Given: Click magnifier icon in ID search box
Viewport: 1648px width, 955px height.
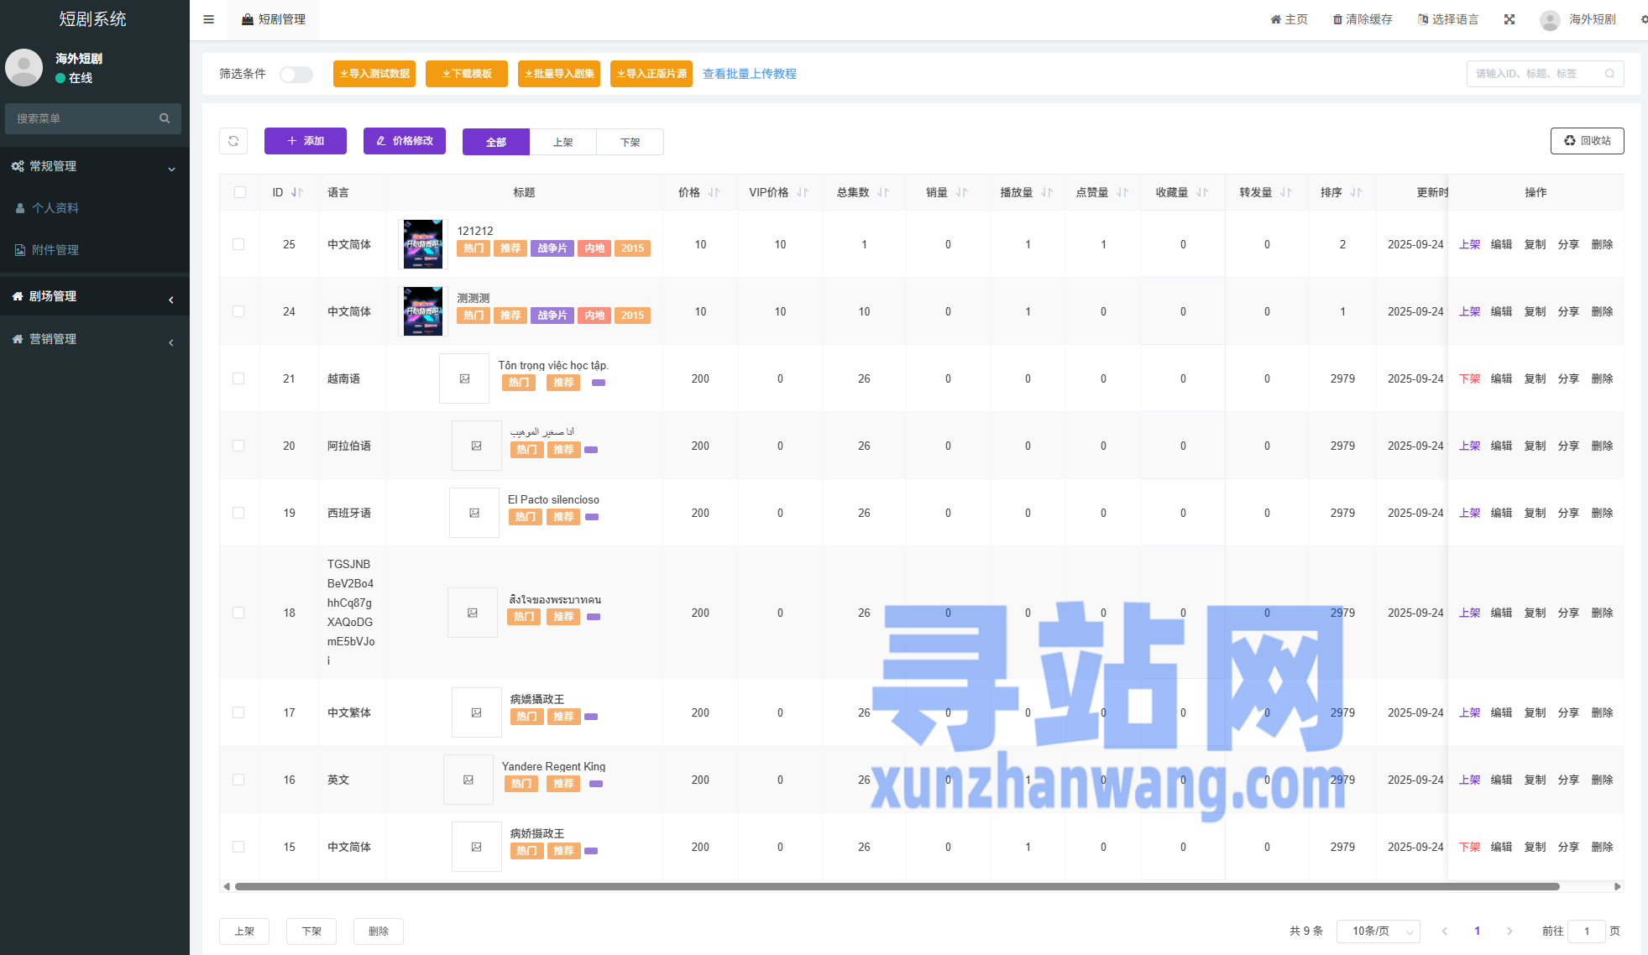Looking at the screenshot, I should click(1609, 74).
